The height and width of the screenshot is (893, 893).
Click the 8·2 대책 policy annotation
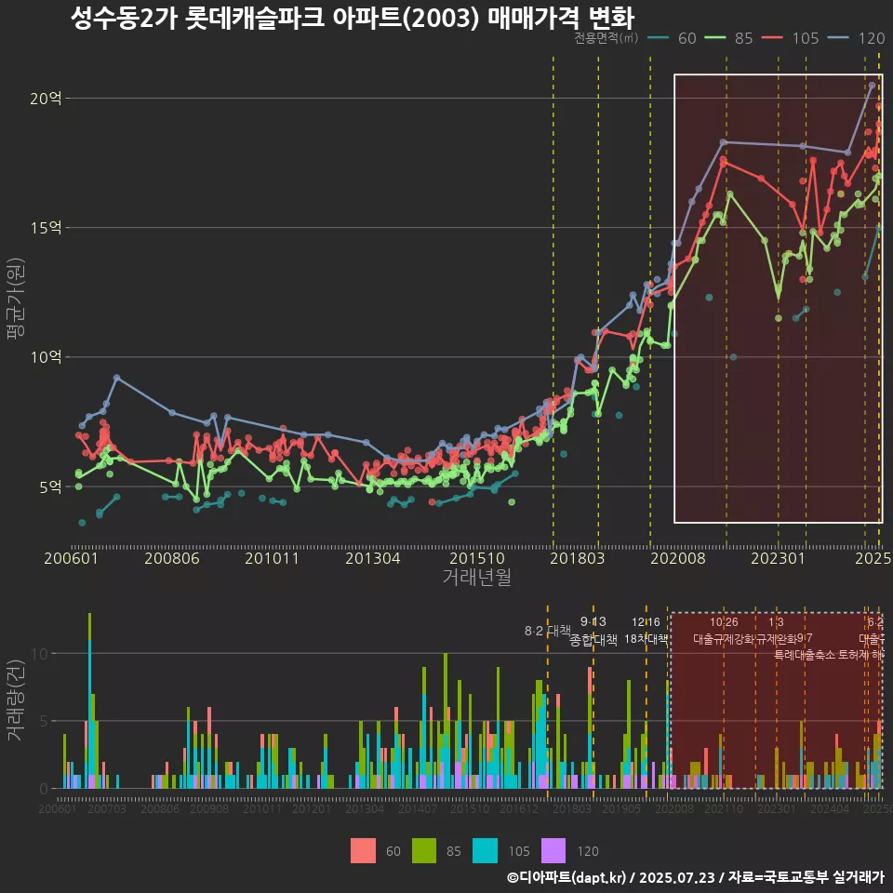click(547, 631)
